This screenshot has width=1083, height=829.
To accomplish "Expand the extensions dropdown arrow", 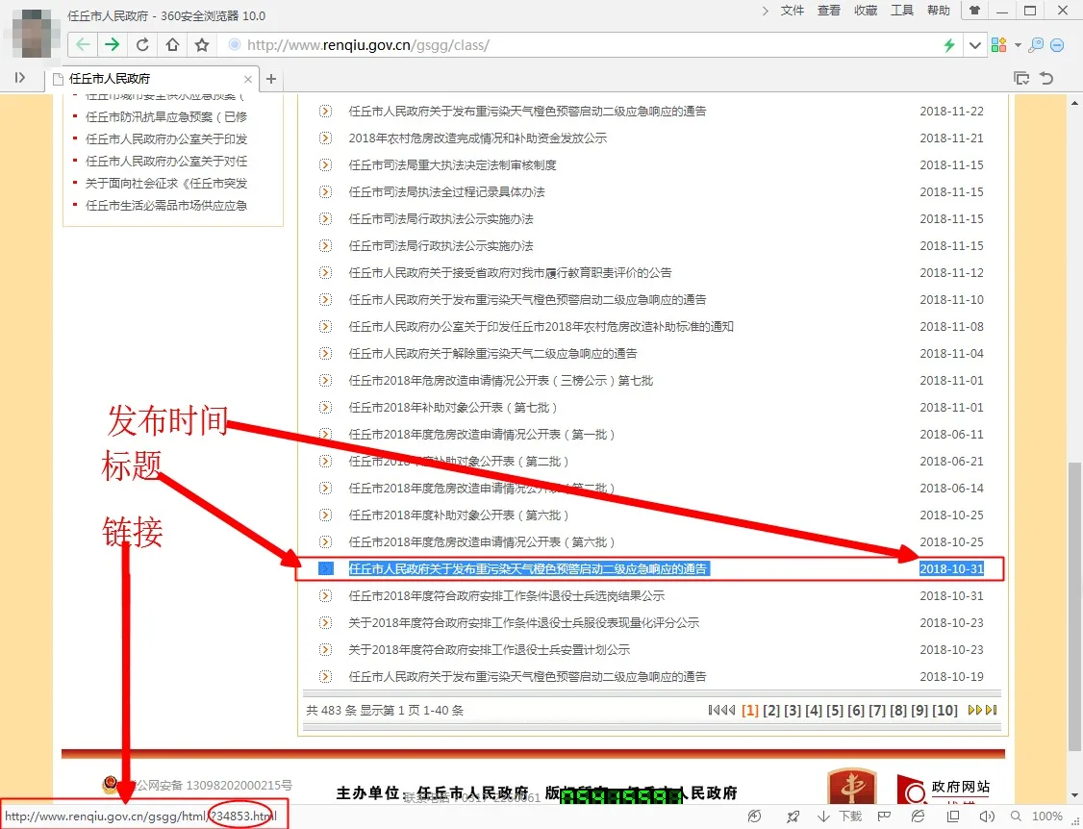I will coord(1018,45).
